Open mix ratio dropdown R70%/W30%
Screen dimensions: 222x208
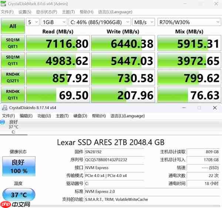[189, 22]
